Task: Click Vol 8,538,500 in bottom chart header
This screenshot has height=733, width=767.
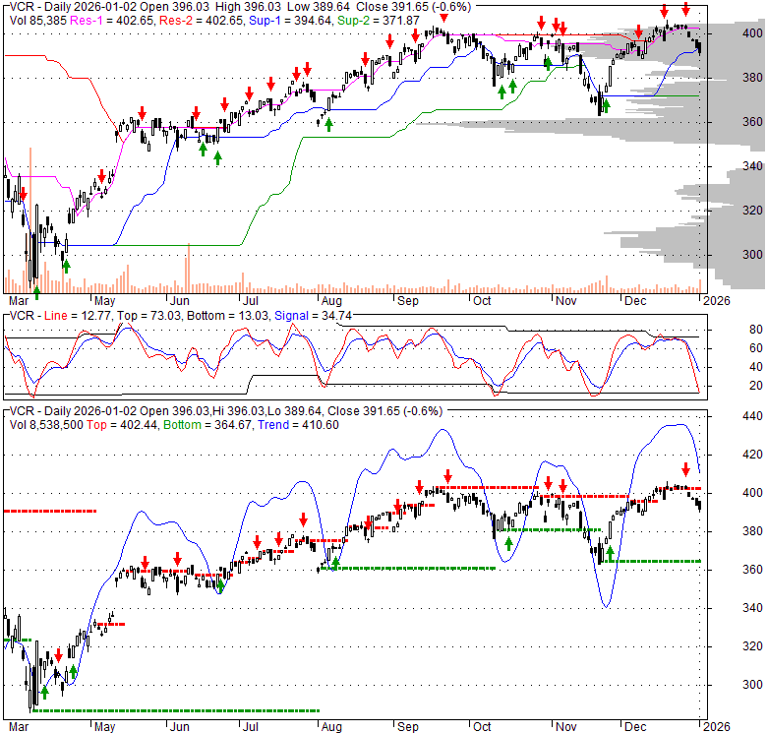Action: click(46, 425)
